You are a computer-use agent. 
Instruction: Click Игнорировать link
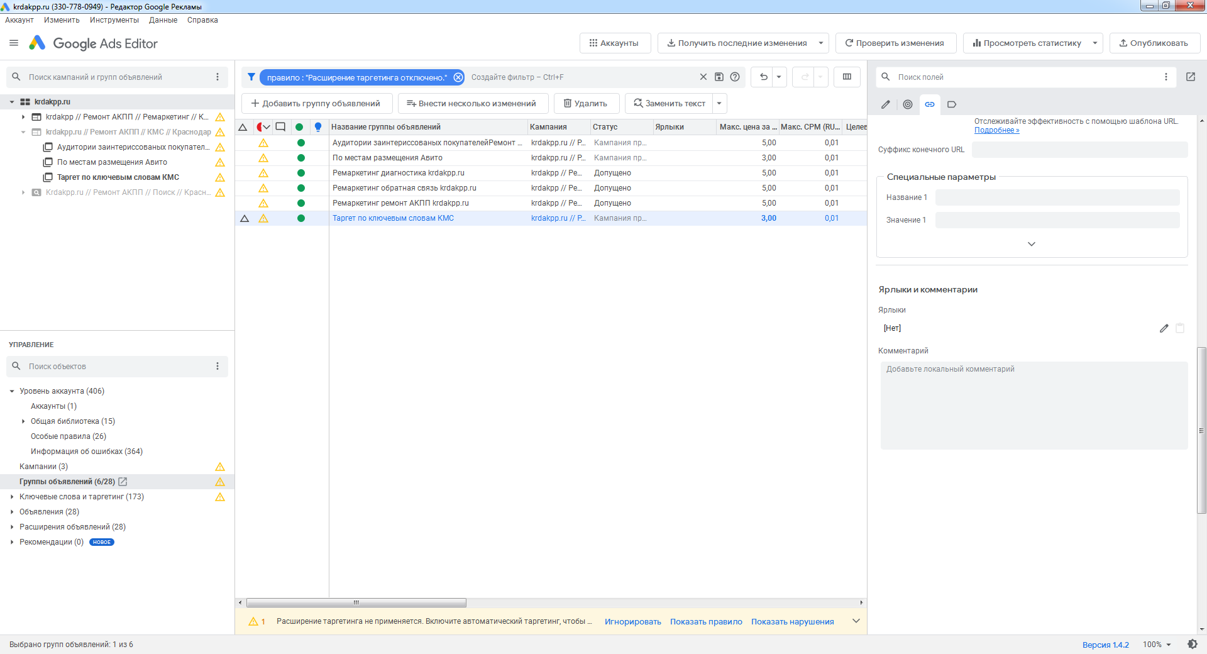tap(632, 622)
